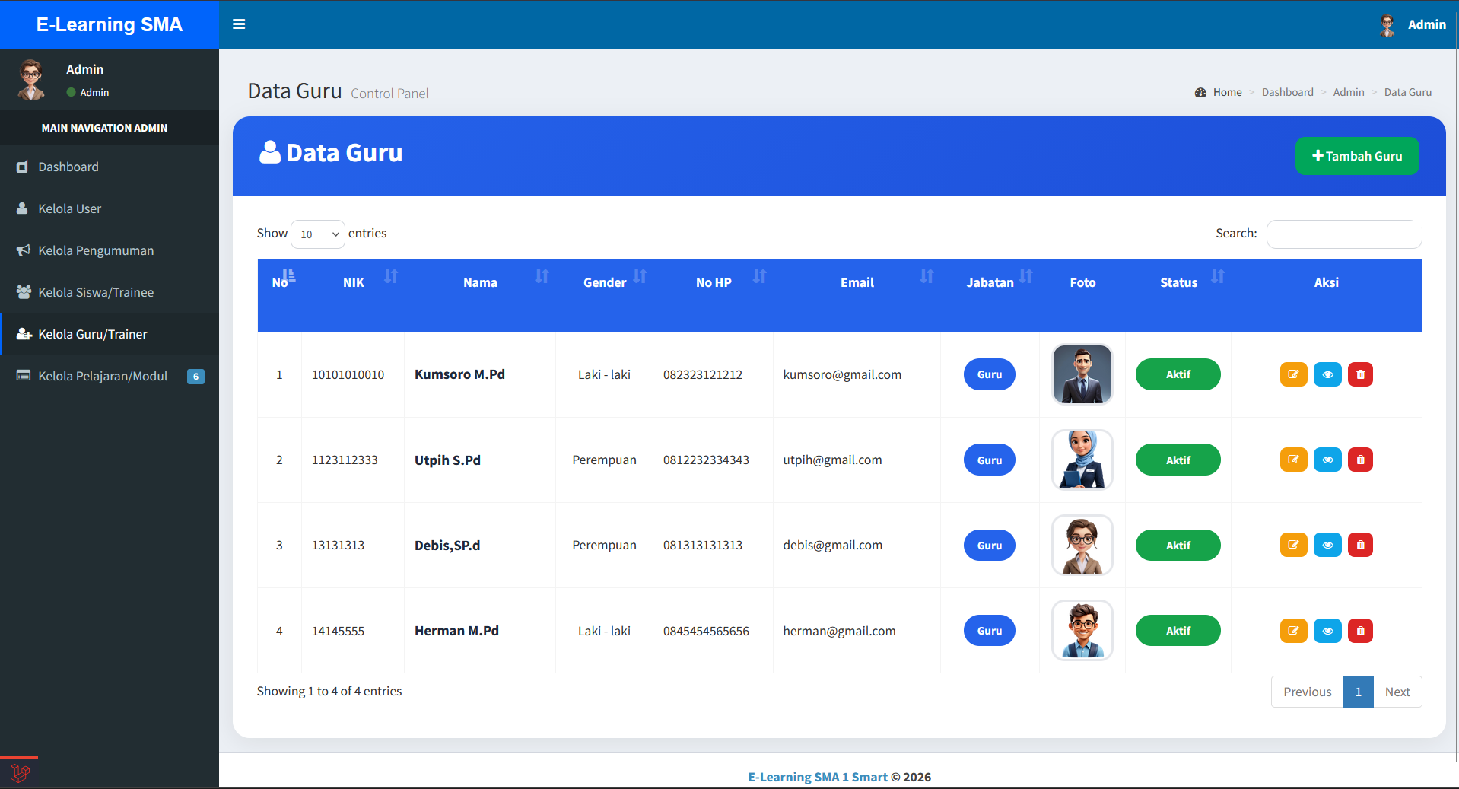The image size is (1459, 789).
Task: Click the Previous pagination button
Action: click(x=1307, y=692)
